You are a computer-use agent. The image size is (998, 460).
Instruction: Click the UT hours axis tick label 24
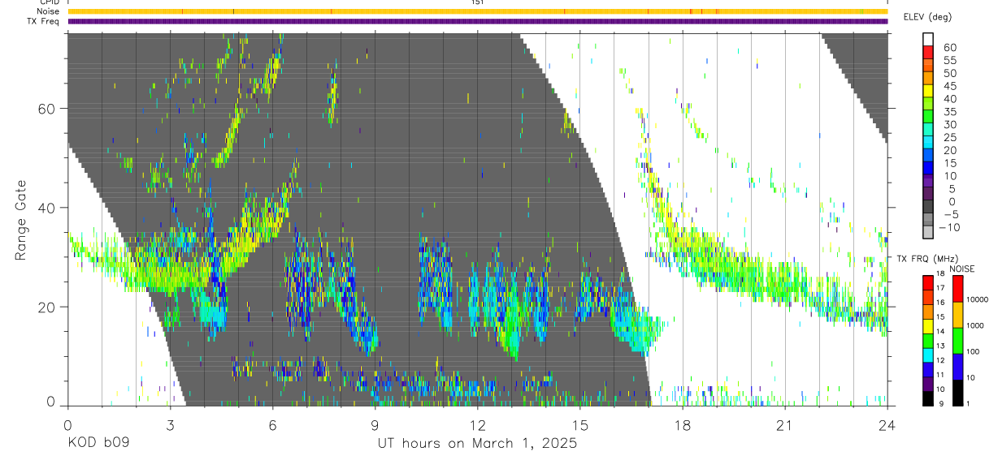(x=887, y=424)
